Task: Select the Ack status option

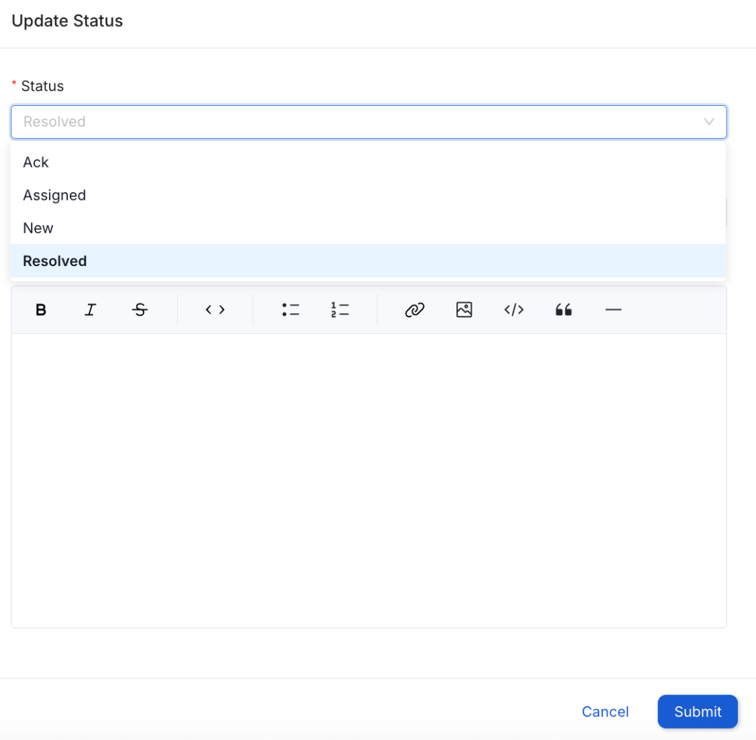Action: point(36,162)
